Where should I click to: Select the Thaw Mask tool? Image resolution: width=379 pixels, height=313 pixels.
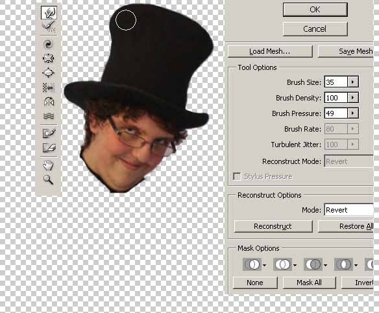(x=49, y=148)
